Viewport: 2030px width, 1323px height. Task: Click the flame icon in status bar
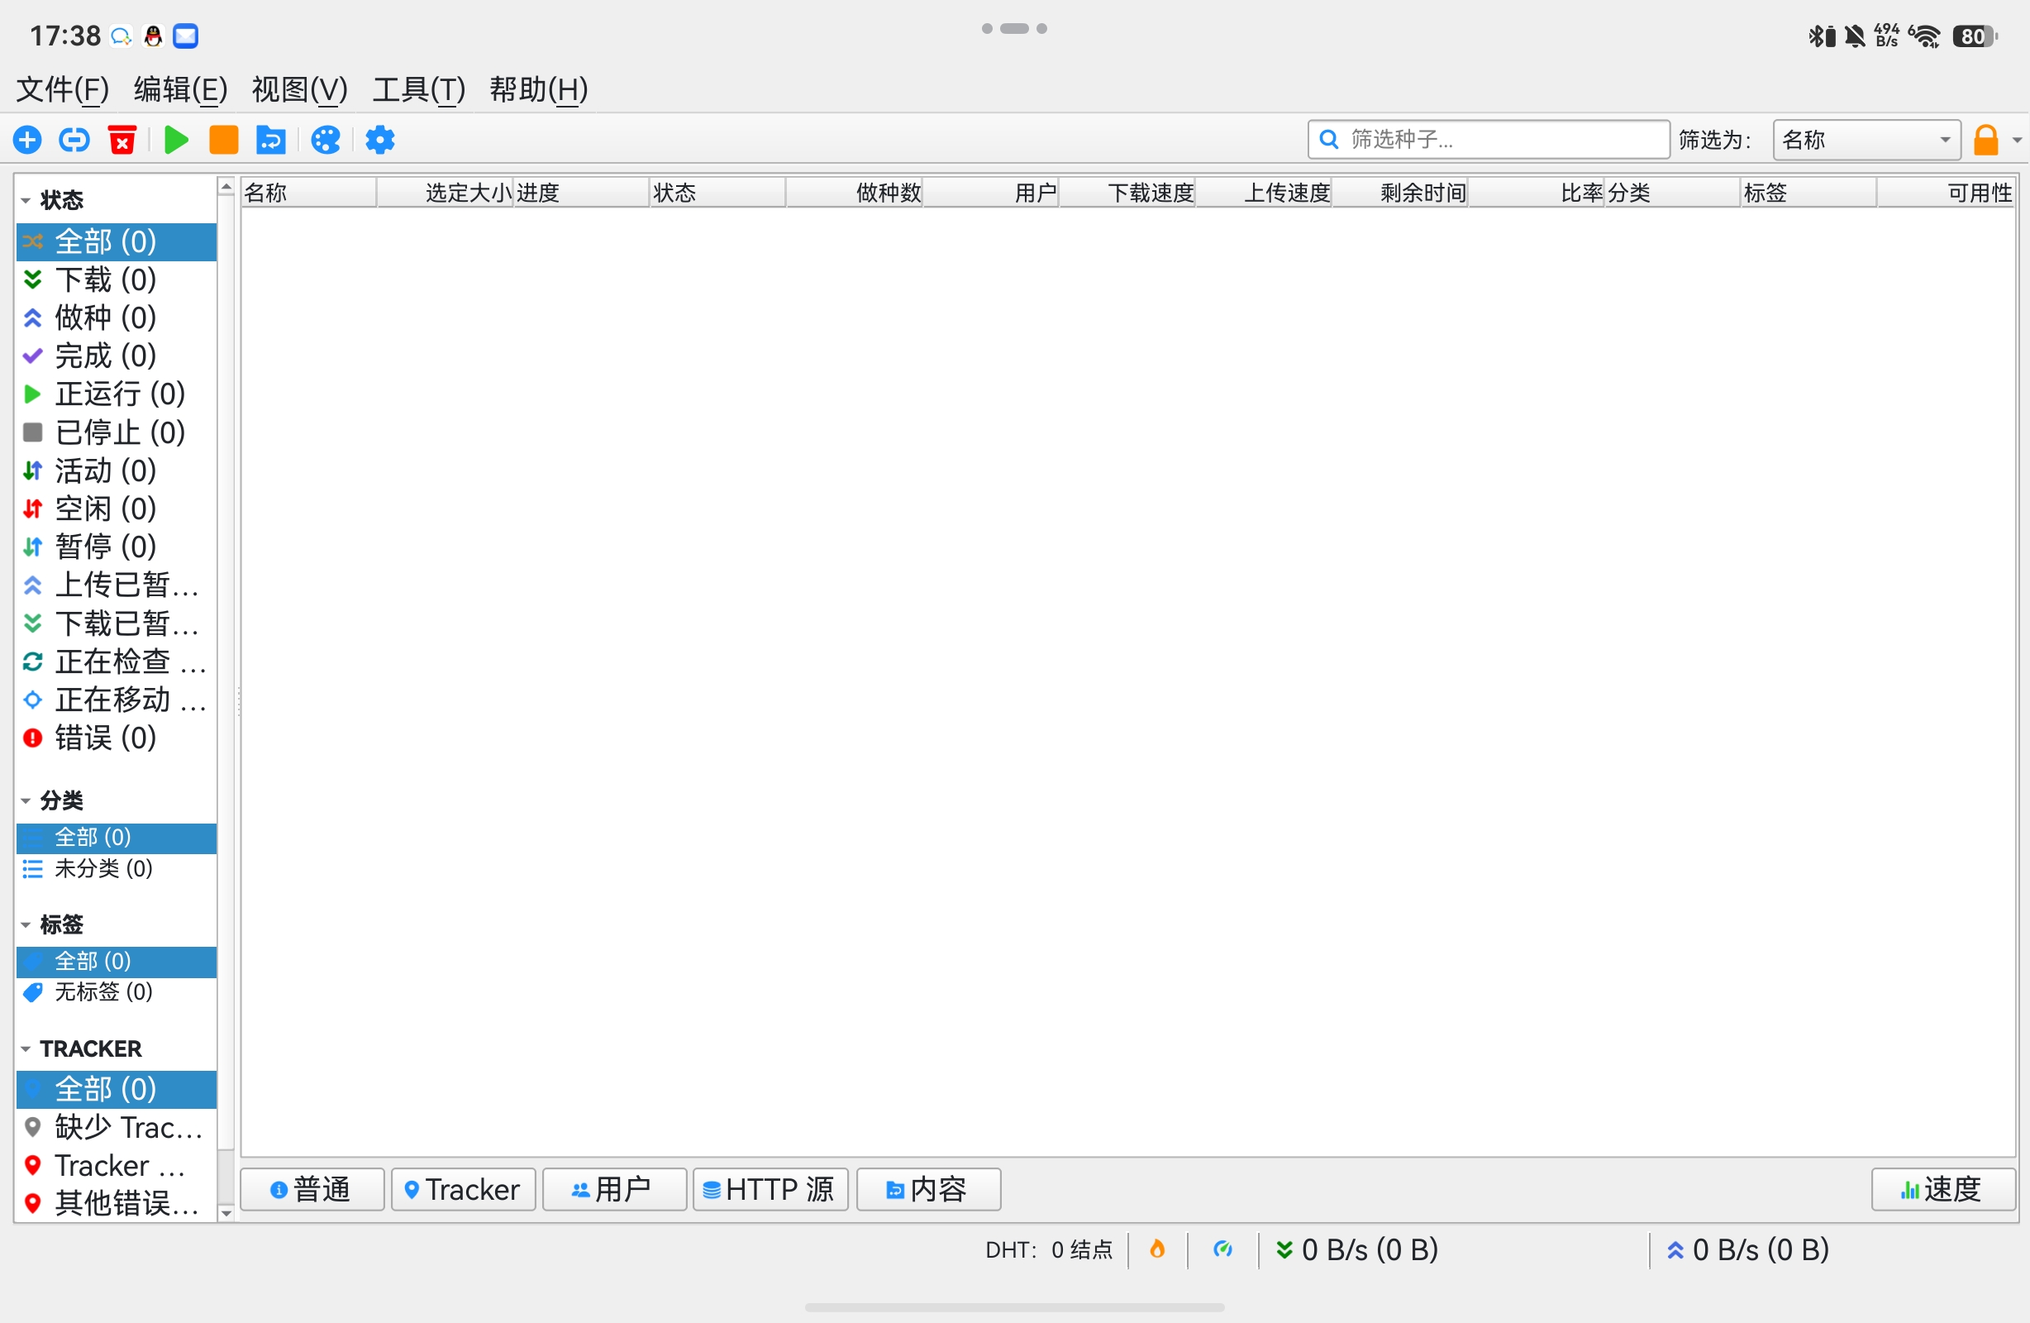[1157, 1249]
